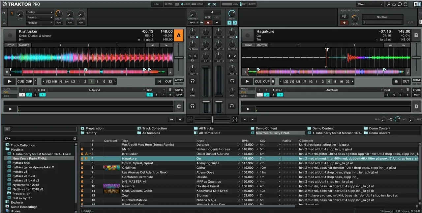
Task: Toggle the LINK button in header
Action: pos(157,4)
